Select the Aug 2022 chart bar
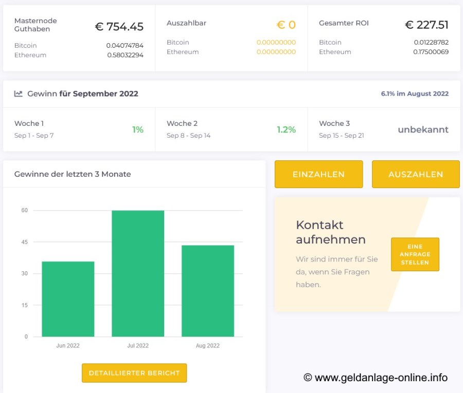Image resolution: width=463 pixels, height=393 pixels. point(208,291)
